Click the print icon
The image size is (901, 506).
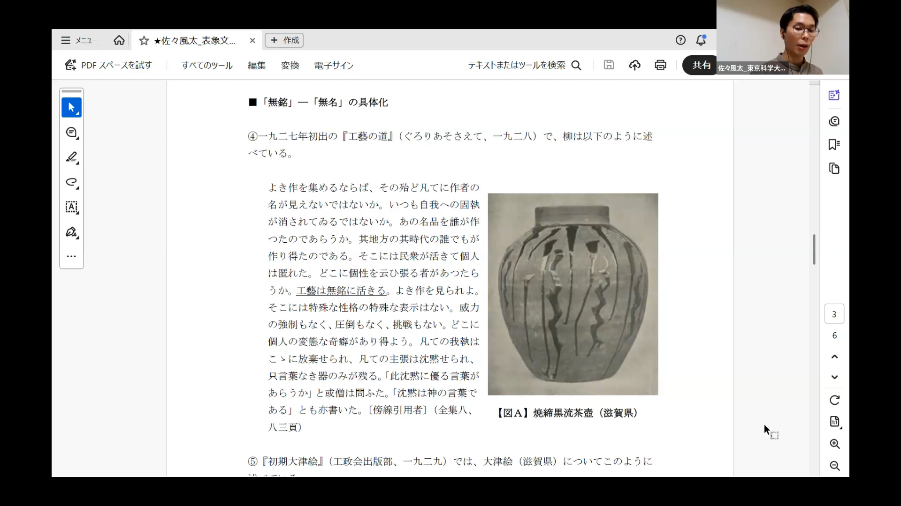pos(660,65)
